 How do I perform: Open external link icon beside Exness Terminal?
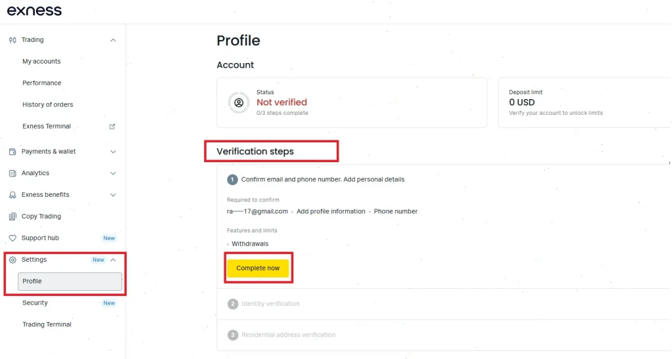(x=112, y=127)
